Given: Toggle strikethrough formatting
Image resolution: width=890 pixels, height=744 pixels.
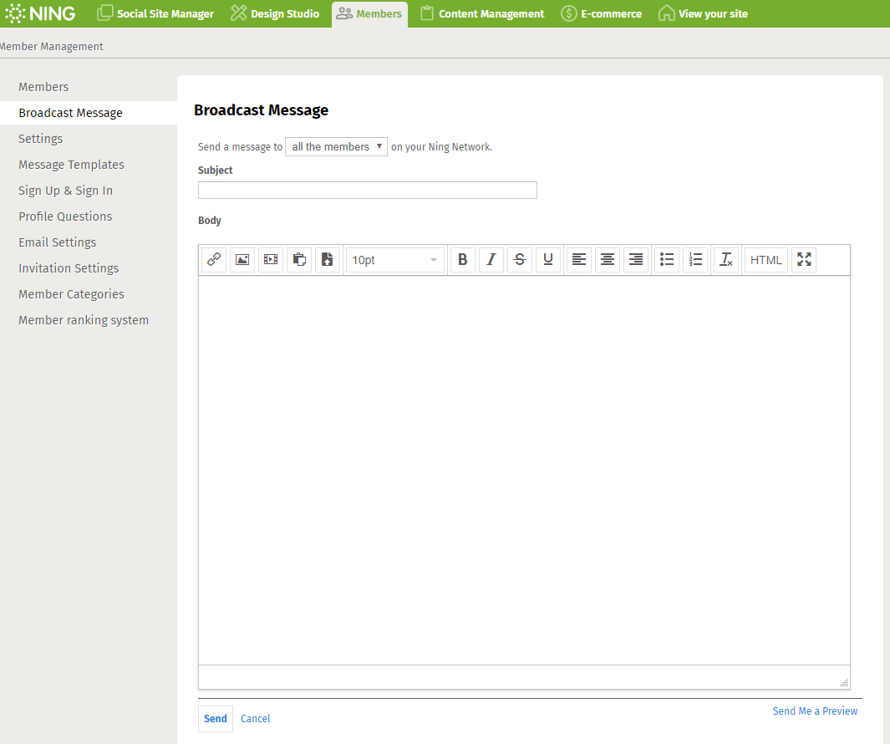Looking at the screenshot, I should (519, 259).
